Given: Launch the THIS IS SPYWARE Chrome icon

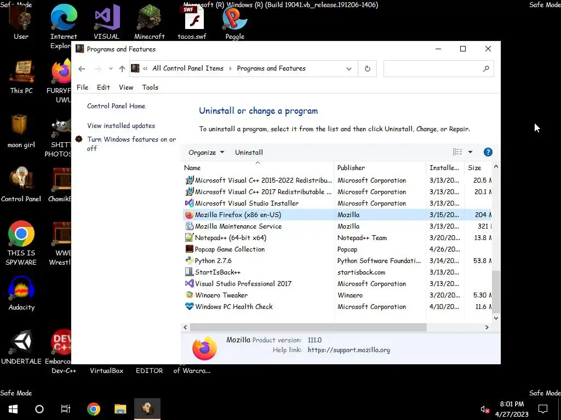Looking at the screenshot, I should point(21,243).
